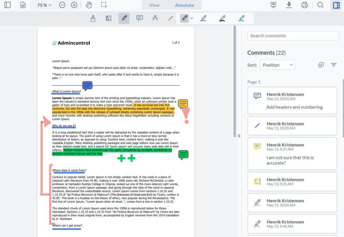344x237 pixels.
Task: Click the green sticky note on the page
Action: pyautogui.click(x=183, y=155)
